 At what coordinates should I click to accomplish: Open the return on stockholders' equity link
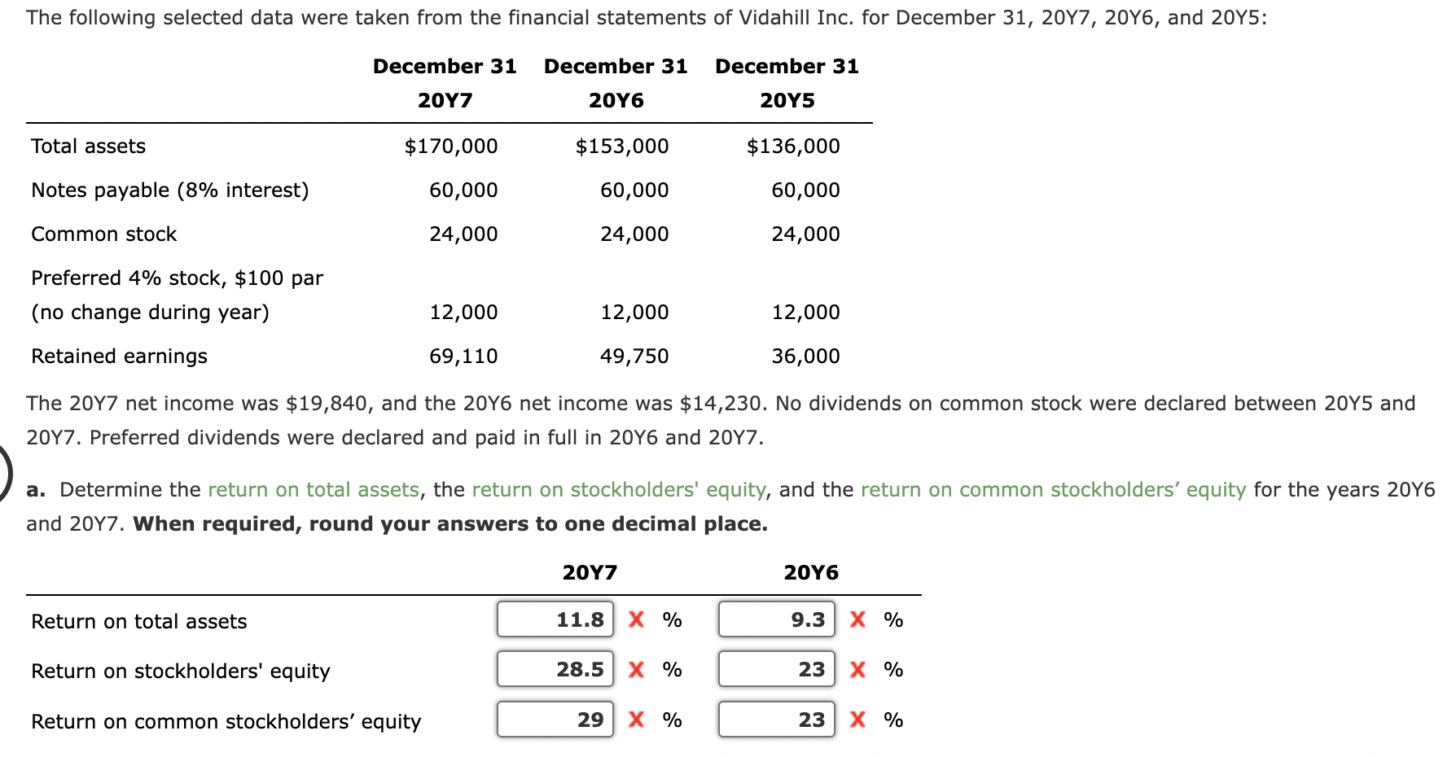point(621,489)
